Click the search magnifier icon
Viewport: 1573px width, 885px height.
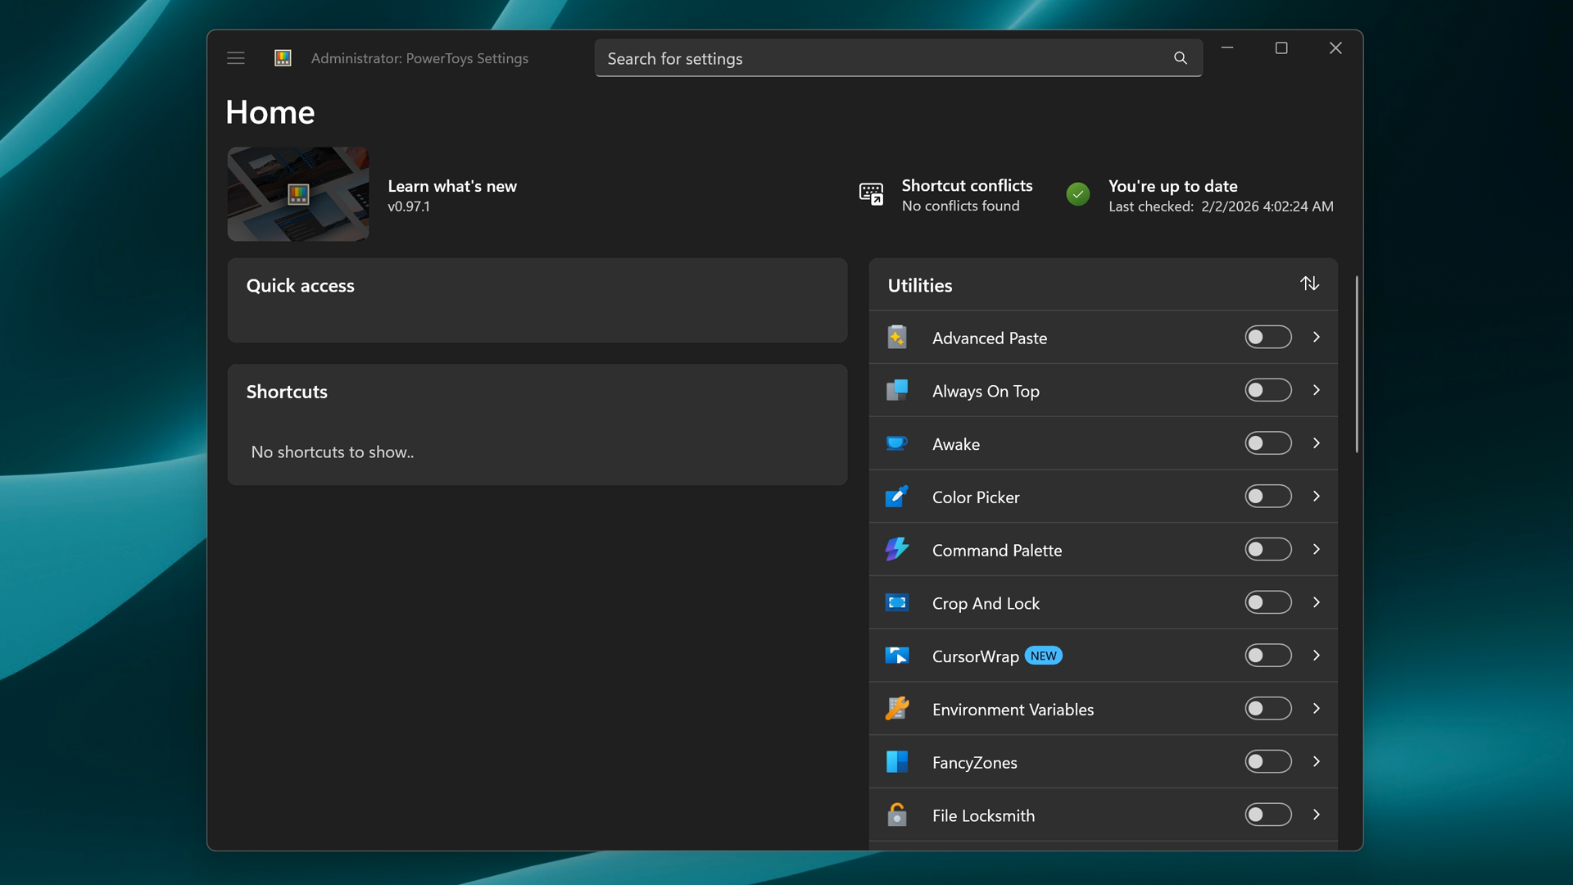[1180, 58]
